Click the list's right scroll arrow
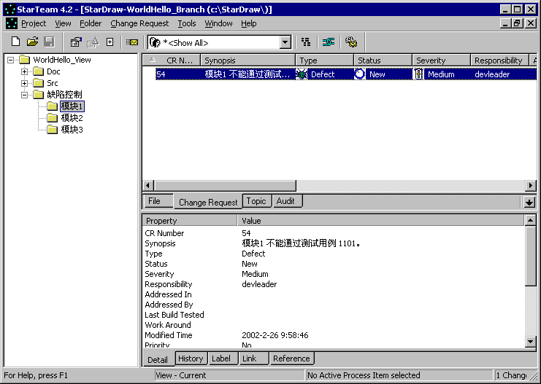 click(531, 186)
